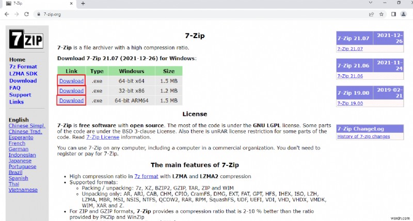
Task: Click the License heading
Action: 195,114
